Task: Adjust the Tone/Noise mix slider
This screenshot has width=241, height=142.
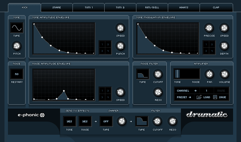Action: point(187,74)
